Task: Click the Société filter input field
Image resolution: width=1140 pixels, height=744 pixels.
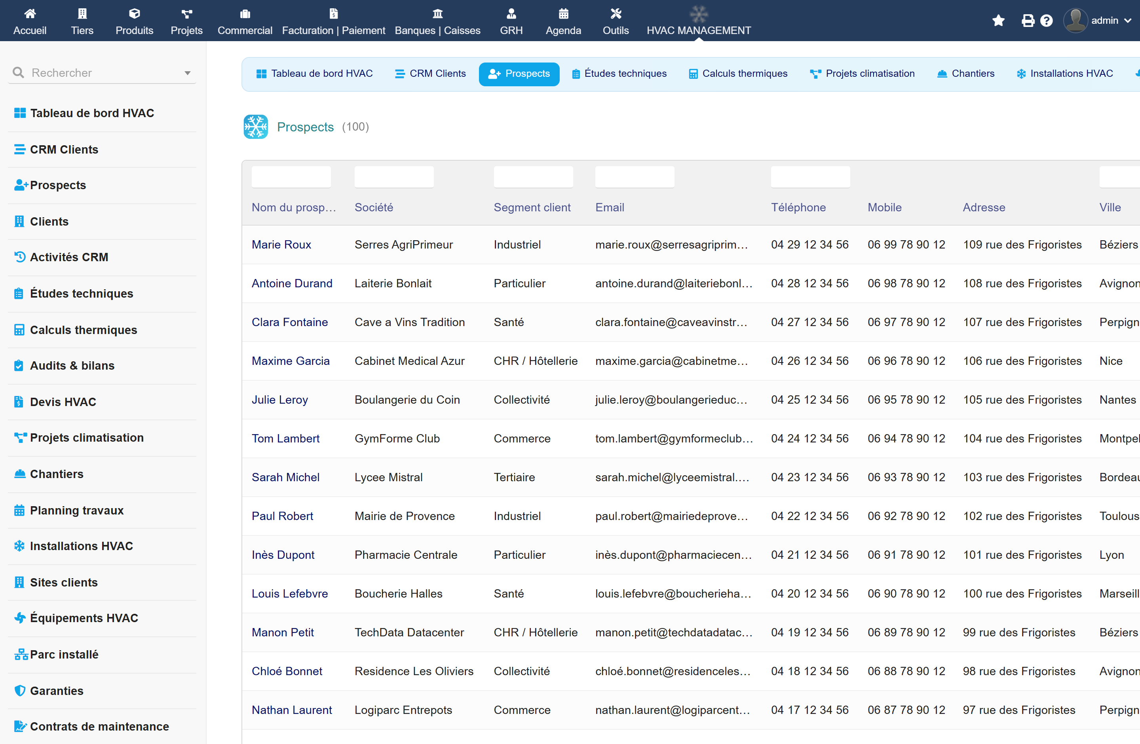Action: [x=394, y=177]
